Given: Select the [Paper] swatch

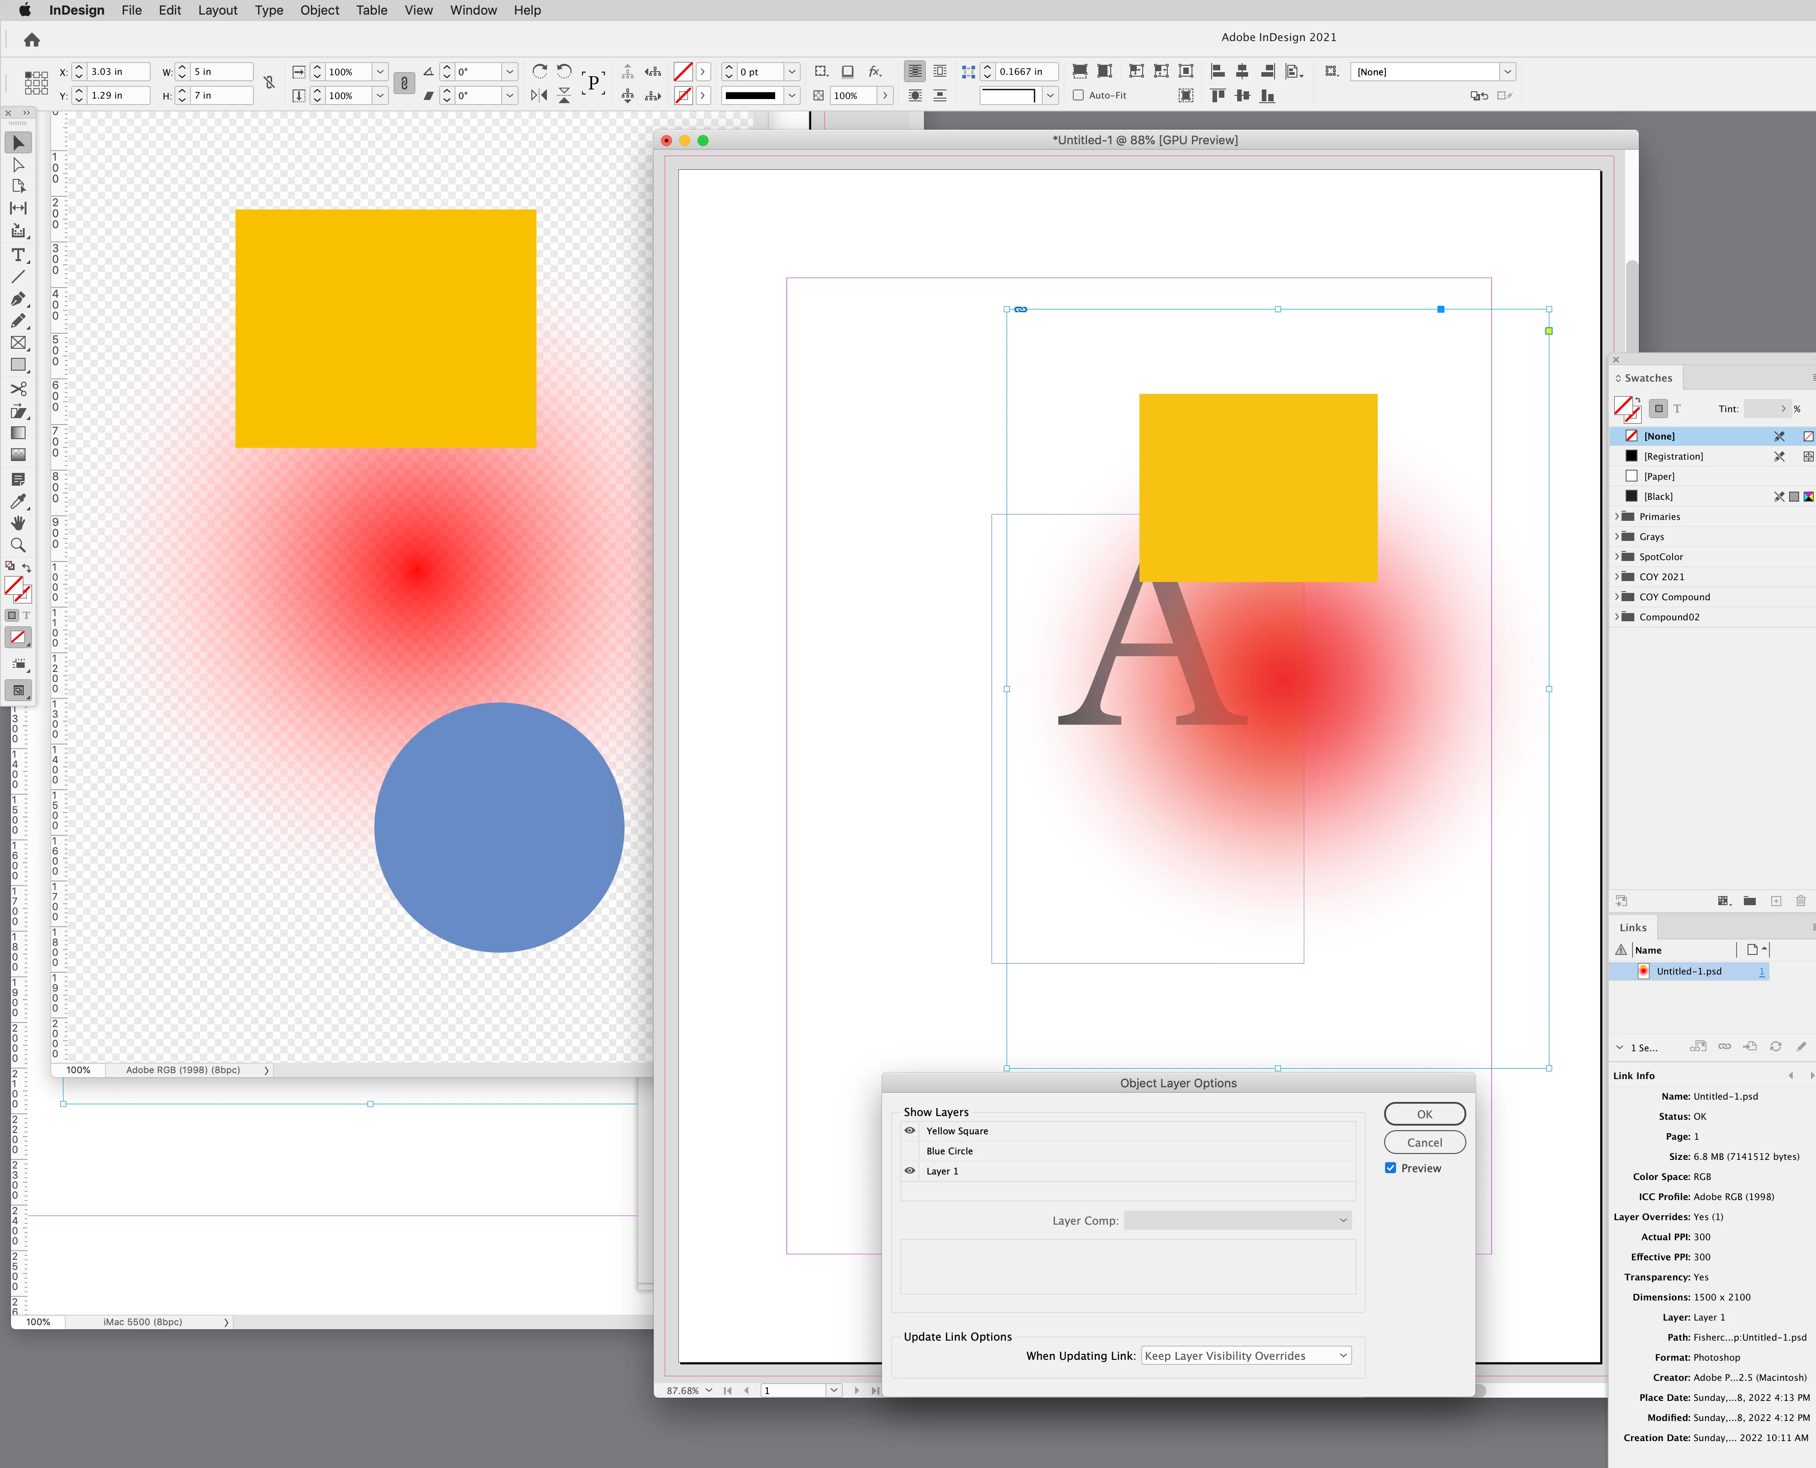Looking at the screenshot, I should (x=1659, y=476).
